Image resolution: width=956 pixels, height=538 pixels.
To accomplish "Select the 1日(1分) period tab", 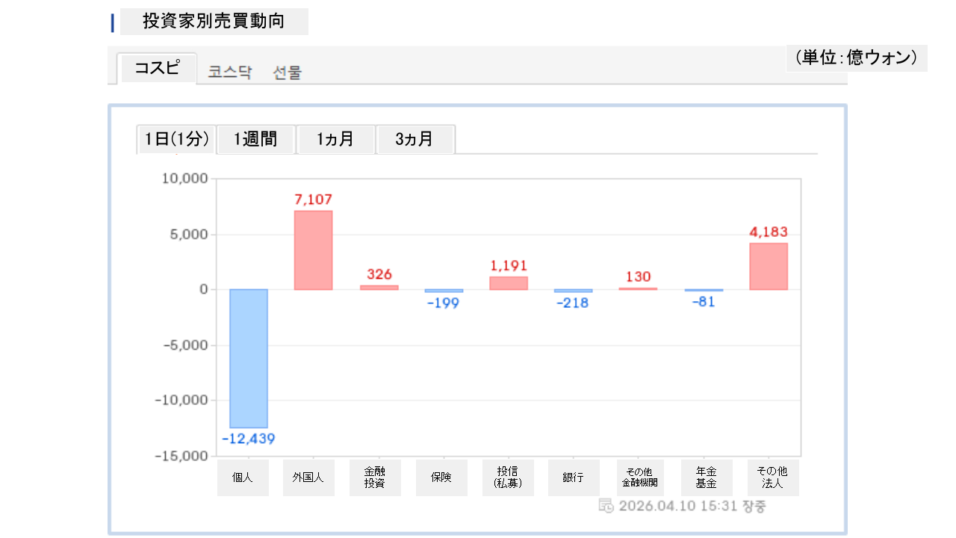I will point(177,139).
